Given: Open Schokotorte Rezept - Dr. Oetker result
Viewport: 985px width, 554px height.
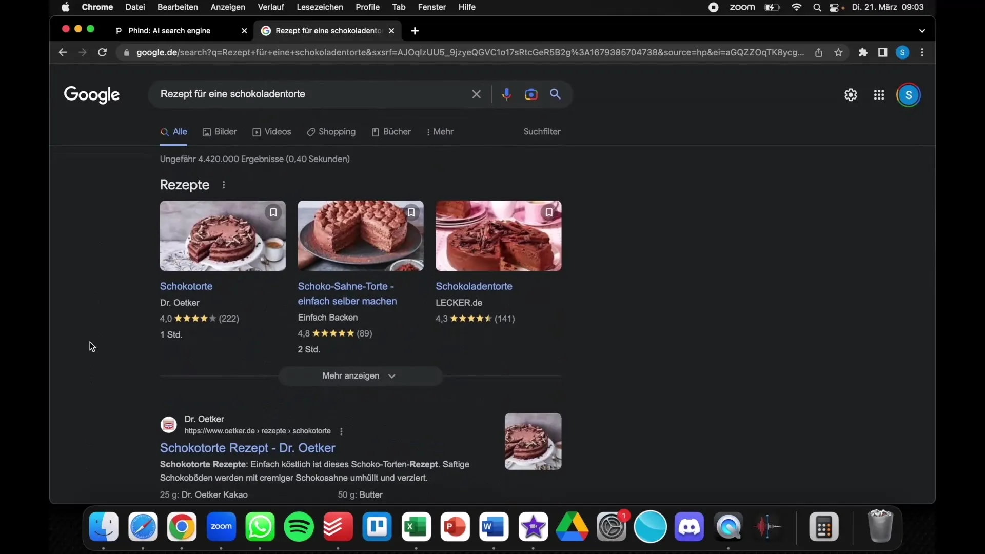Looking at the screenshot, I should [247, 448].
